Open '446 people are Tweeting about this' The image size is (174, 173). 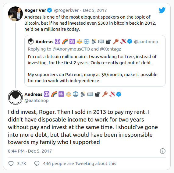pyautogui.click(x=80, y=164)
